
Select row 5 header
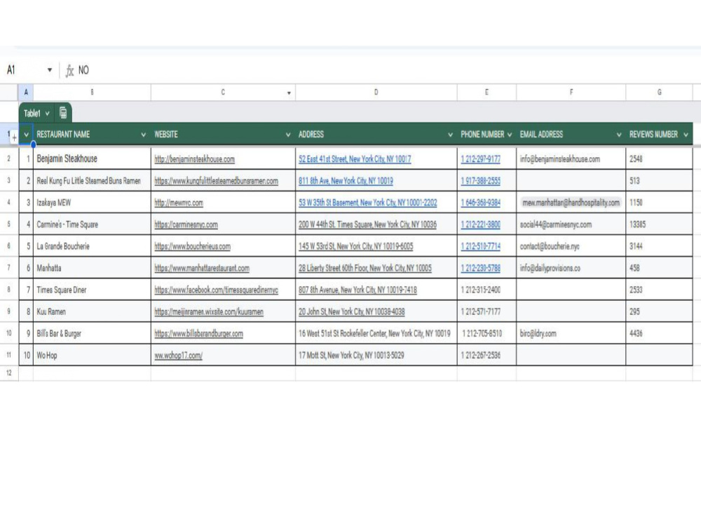(9, 224)
